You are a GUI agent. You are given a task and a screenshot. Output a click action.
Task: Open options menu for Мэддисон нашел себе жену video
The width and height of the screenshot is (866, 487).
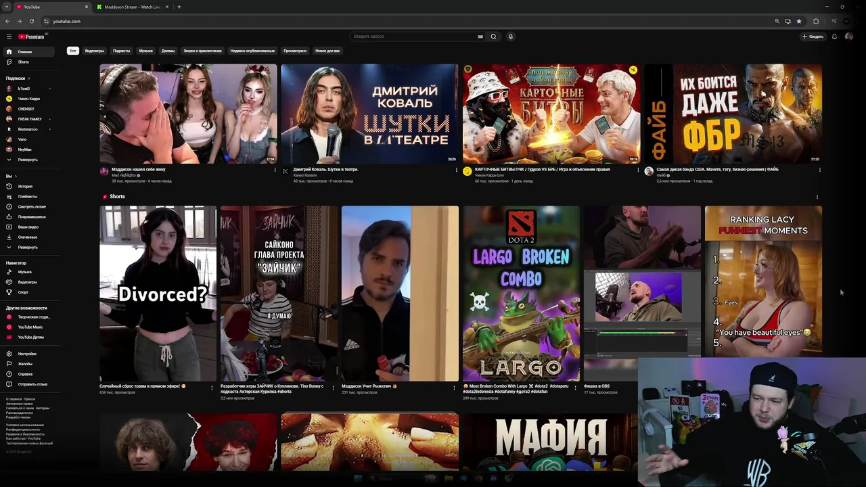[275, 170]
